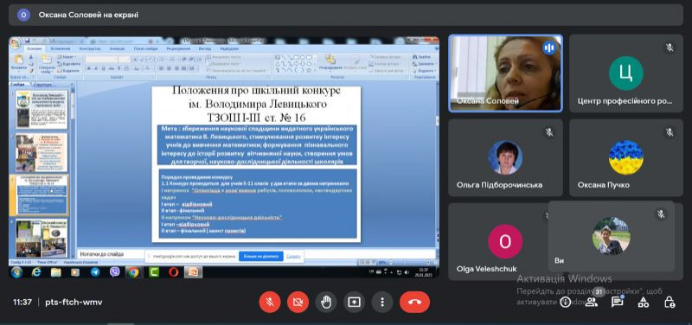Viewport: 692px width, 325px height.
Task: Open Internet Explorer from shared taskbar
Action: click(x=36, y=272)
